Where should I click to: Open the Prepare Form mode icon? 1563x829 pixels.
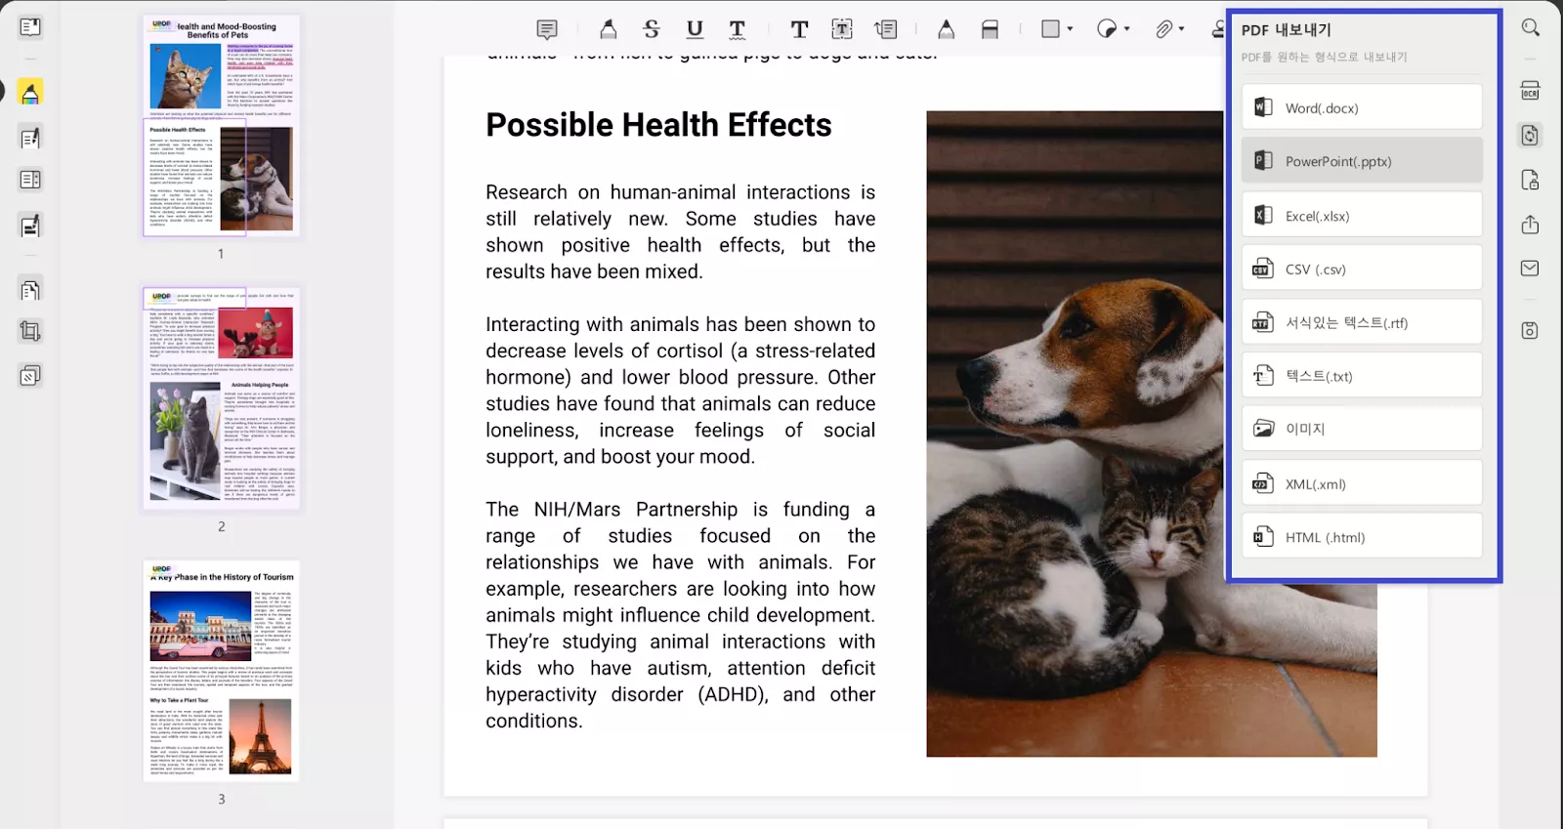click(30, 180)
